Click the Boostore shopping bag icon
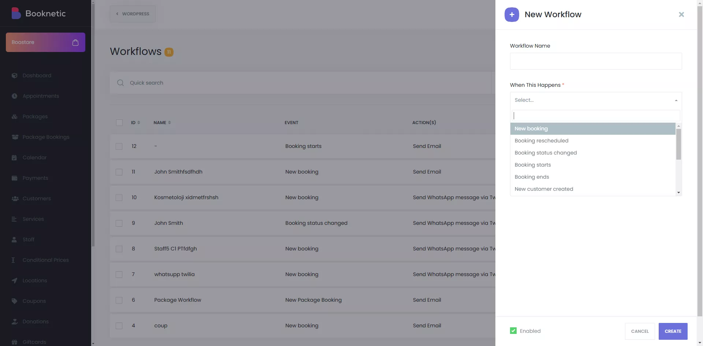 click(75, 42)
